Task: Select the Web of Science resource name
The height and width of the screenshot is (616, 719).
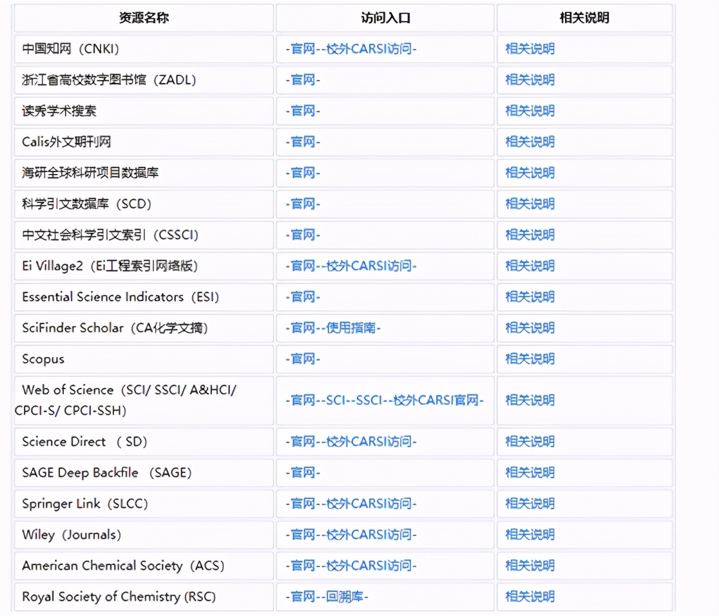Action: coord(126,400)
